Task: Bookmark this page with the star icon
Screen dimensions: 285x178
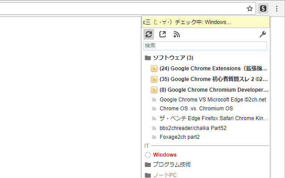Action: point(250,8)
